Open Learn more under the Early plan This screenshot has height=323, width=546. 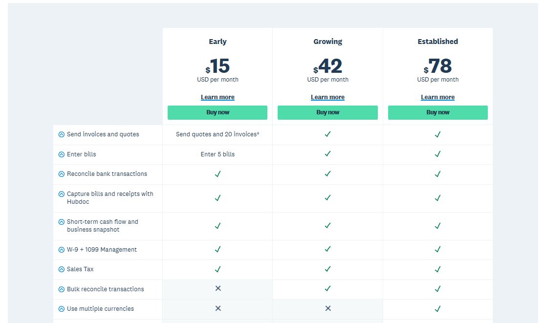coord(218,97)
